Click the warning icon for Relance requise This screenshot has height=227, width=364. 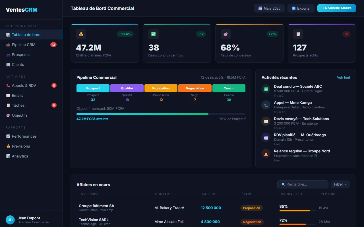(x=266, y=154)
